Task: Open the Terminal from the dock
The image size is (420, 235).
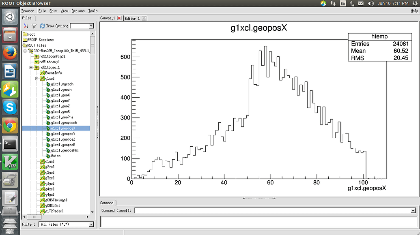Action: (x=10, y=144)
